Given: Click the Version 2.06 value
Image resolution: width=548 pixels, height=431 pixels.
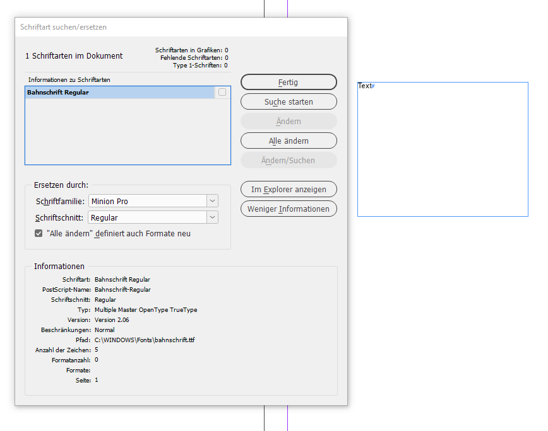Looking at the screenshot, I should pyautogui.click(x=112, y=319).
